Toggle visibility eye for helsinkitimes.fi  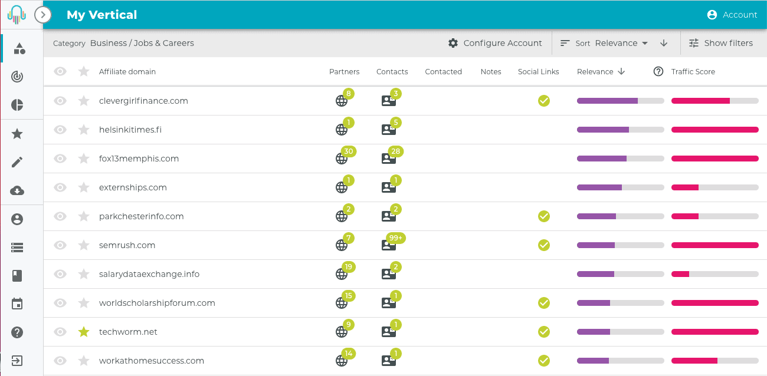[x=60, y=130]
